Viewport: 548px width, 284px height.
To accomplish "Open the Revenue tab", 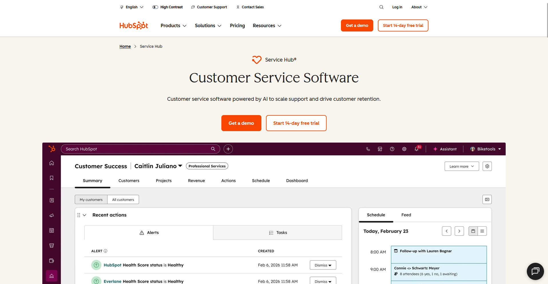I will [x=196, y=181].
